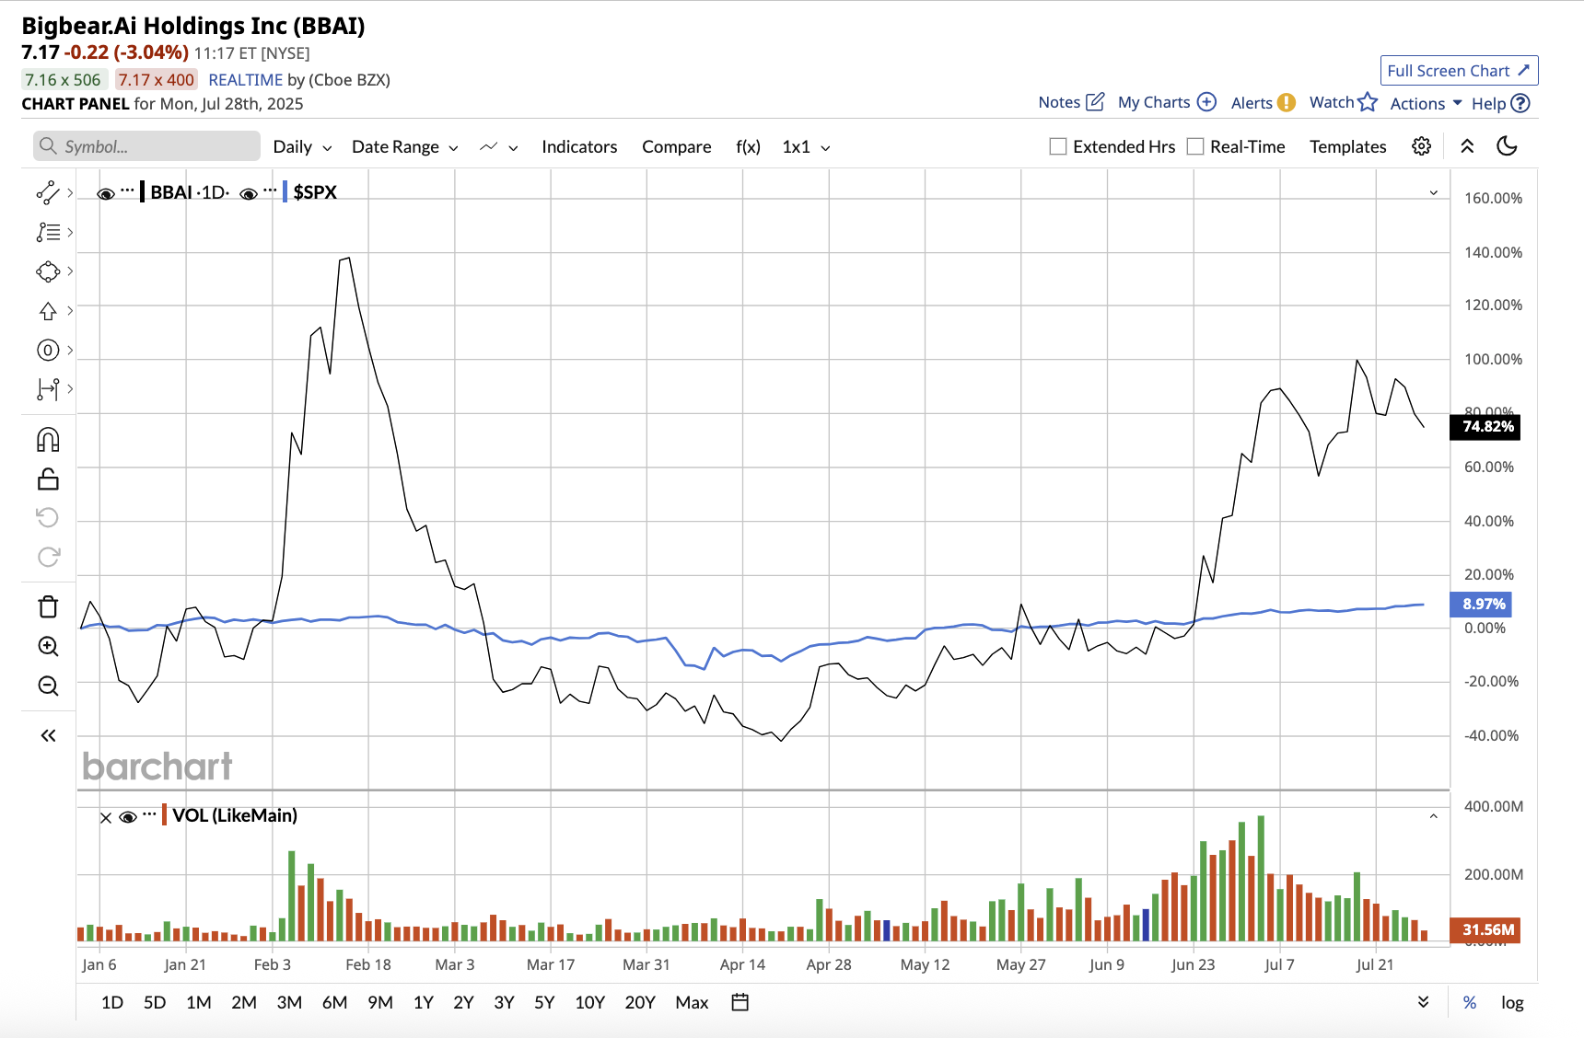Select the shapes drawing tool
The height and width of the screenshot is (1038, 1584).
48,271
